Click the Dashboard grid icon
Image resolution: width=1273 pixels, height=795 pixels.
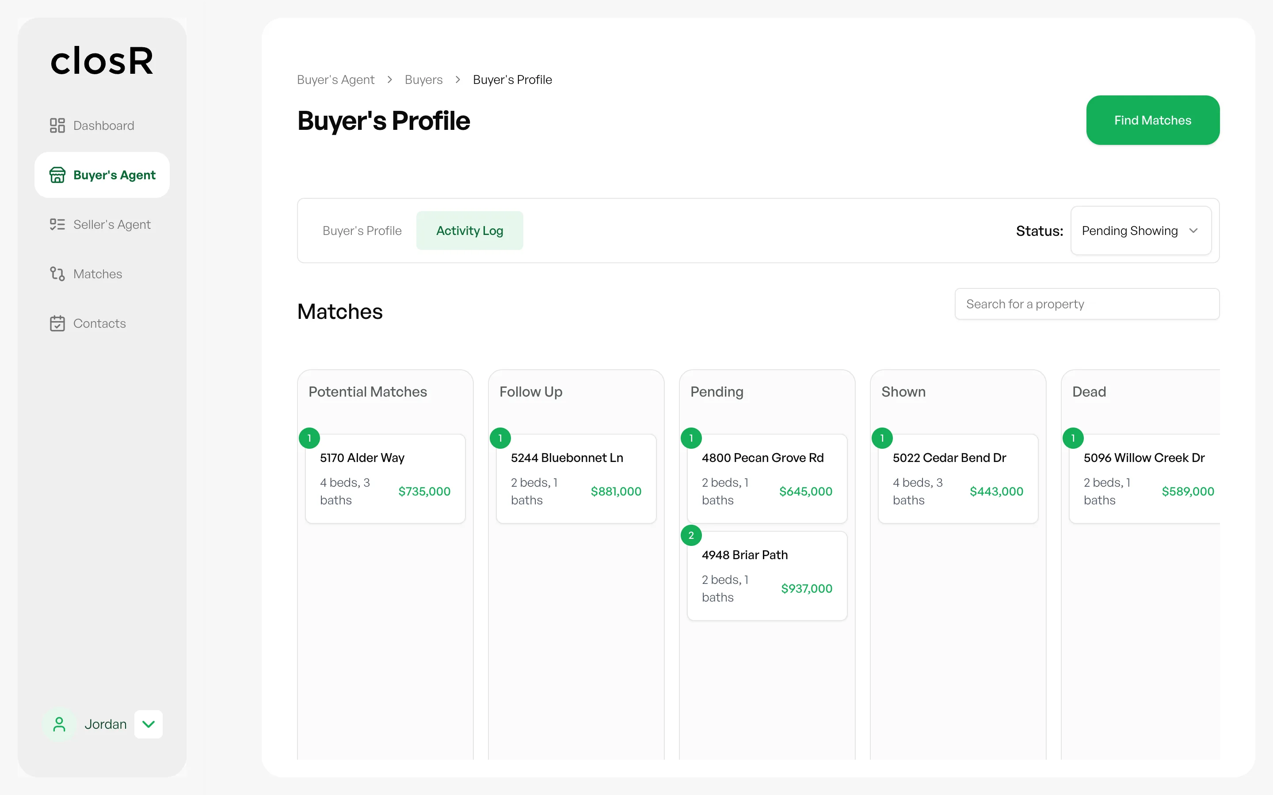[57, 126]
